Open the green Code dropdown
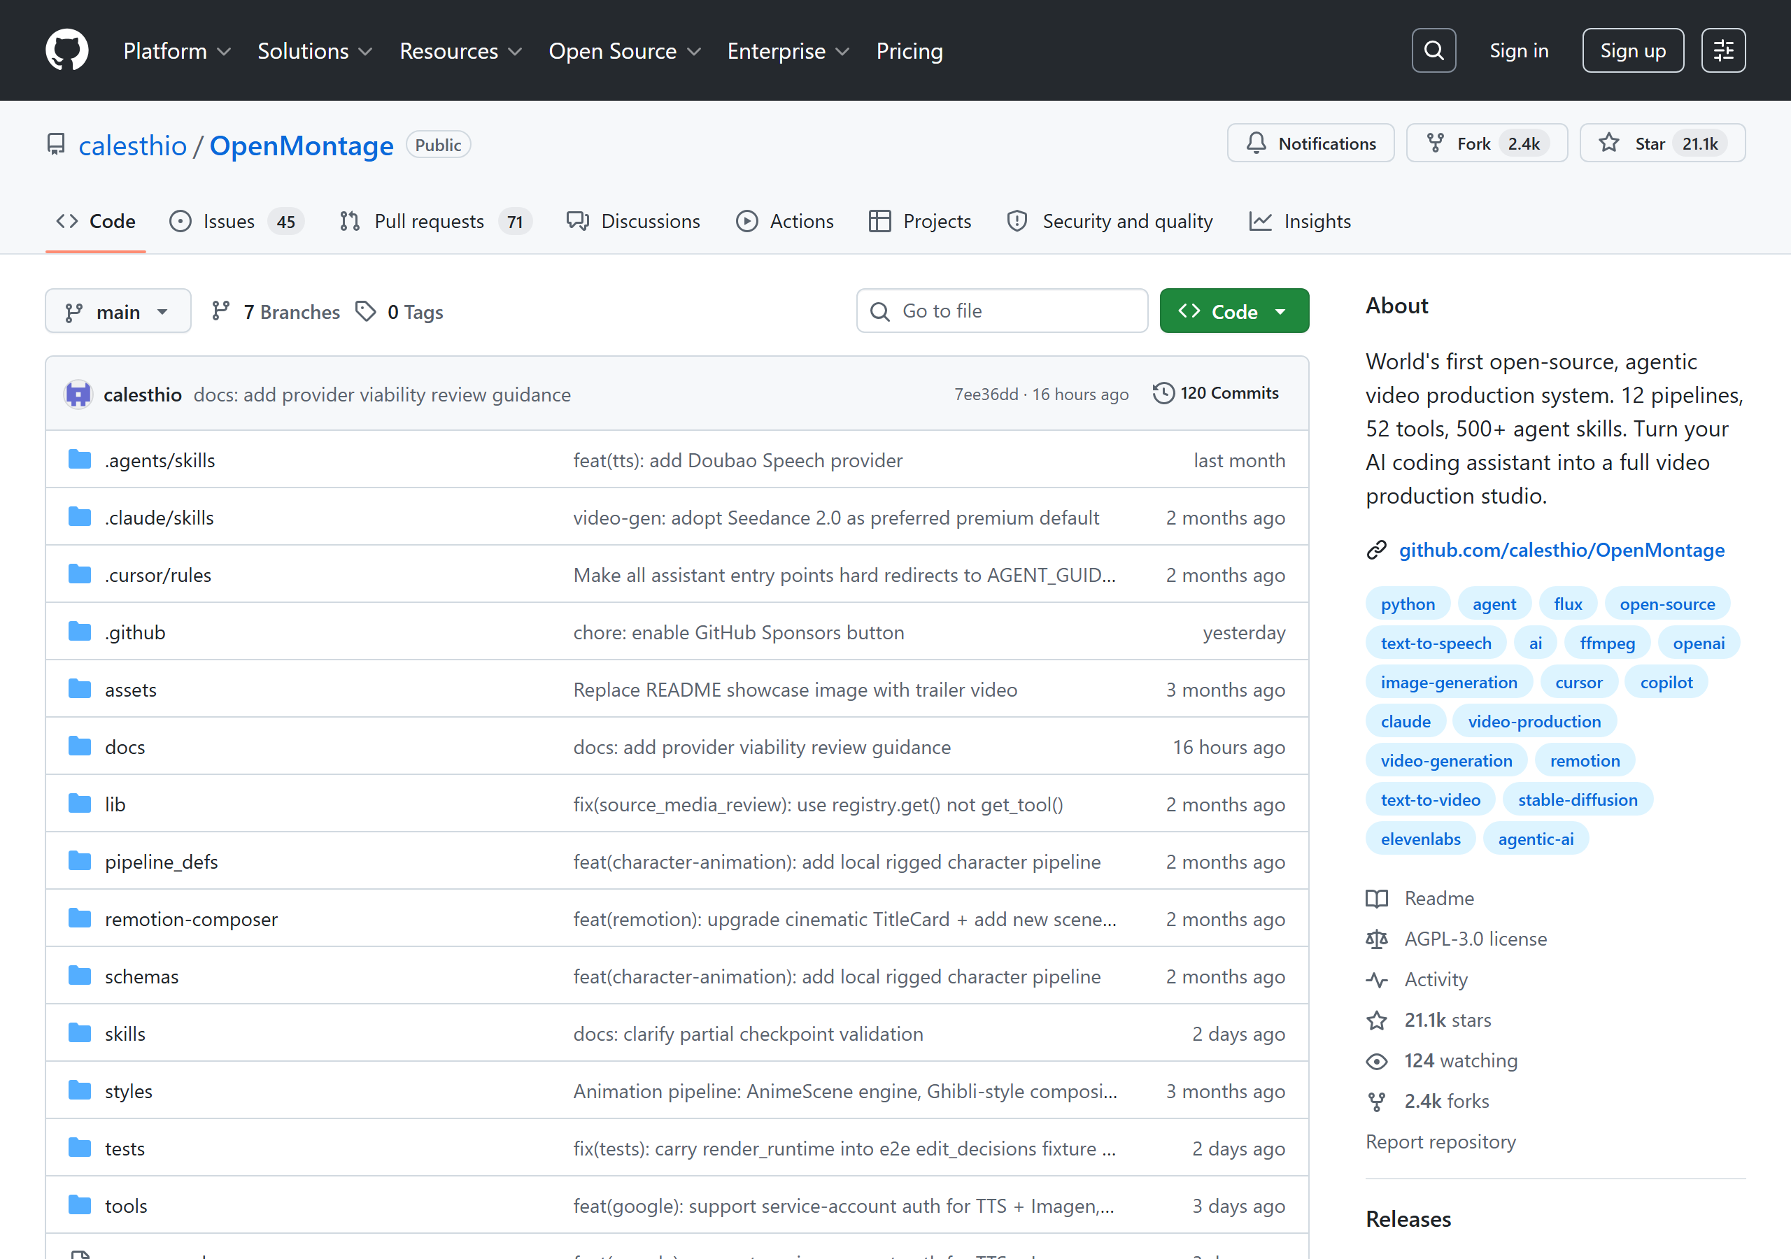This screenshot has width=1791, height=1259. pos(1234,311)
